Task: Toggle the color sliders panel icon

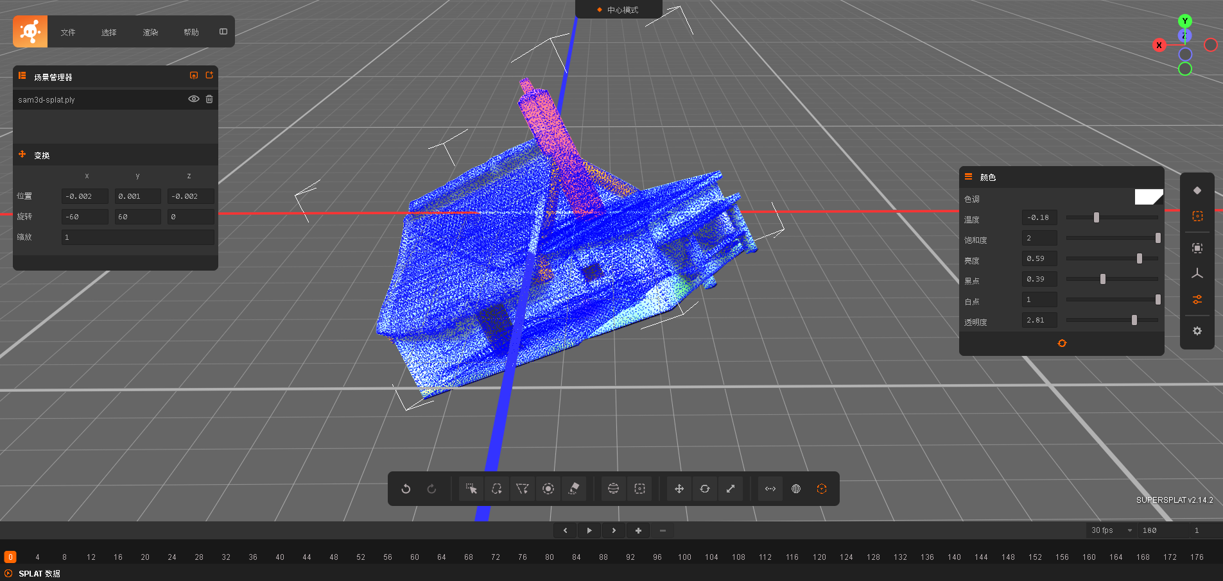Action: [x=1197, y=299]
